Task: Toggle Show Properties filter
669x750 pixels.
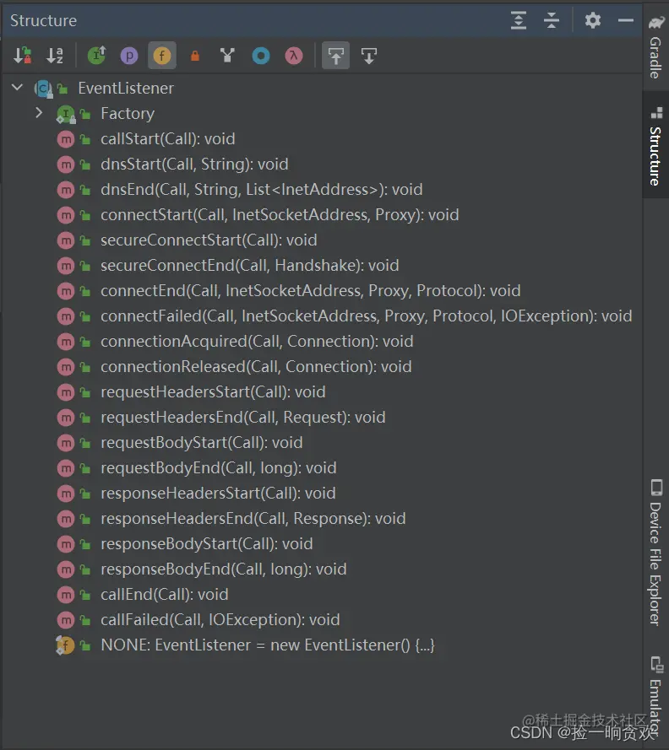Action: tap(129, 56)
